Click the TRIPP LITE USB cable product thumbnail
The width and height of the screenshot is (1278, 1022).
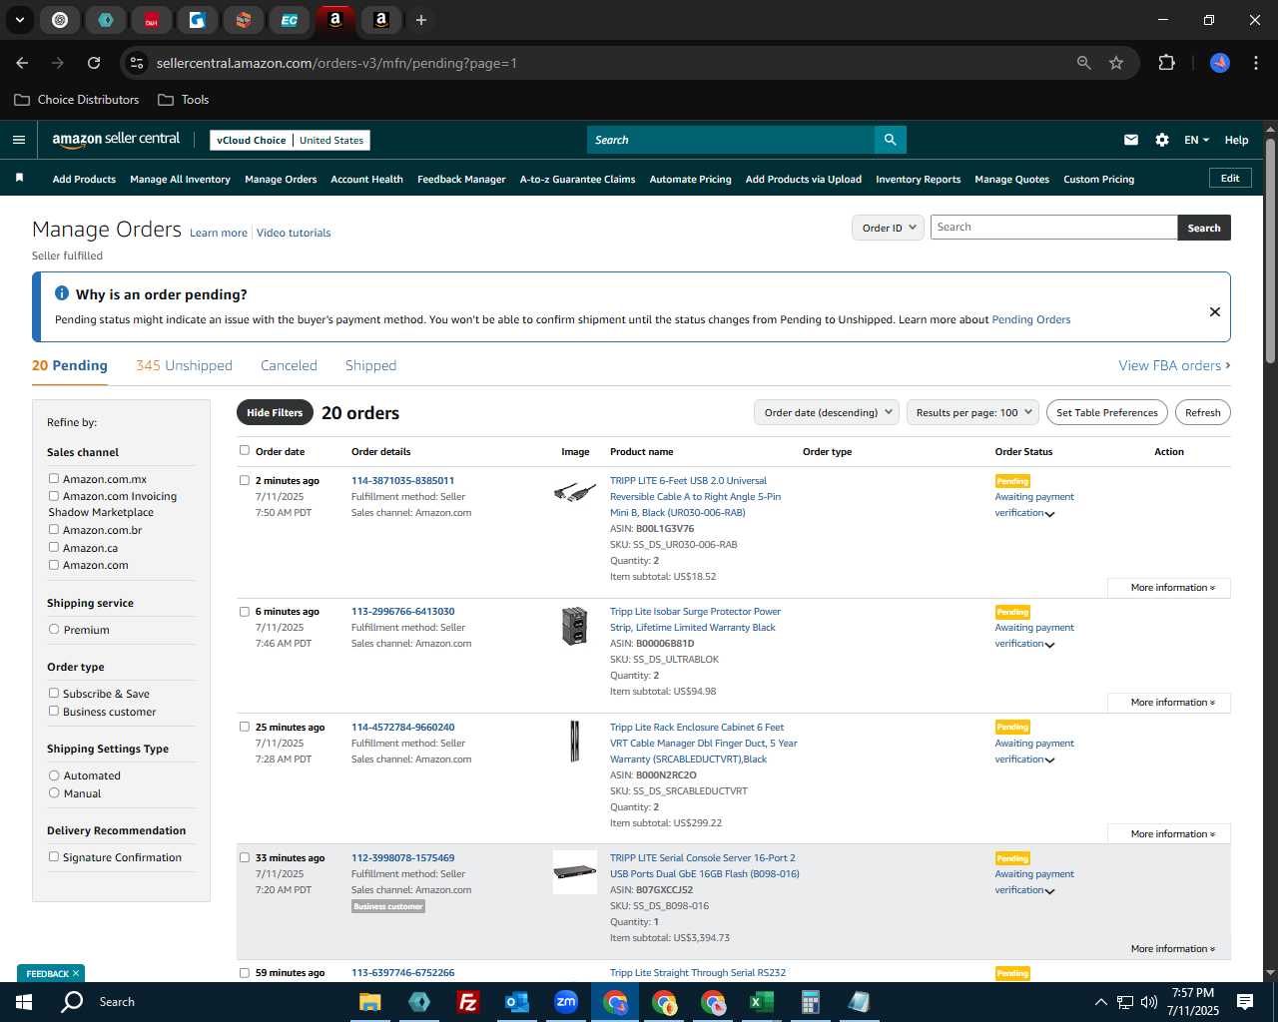coord(575,492)
